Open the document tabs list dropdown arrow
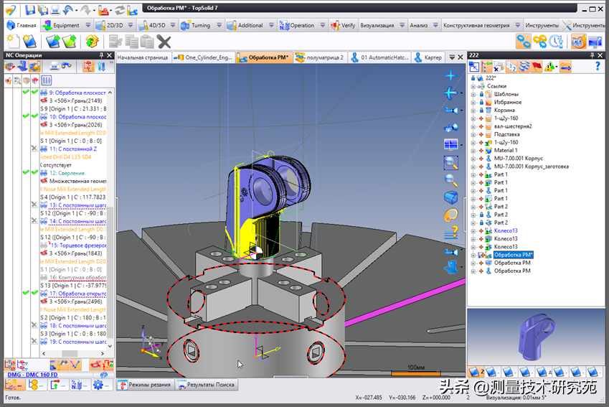 point(452,57)
